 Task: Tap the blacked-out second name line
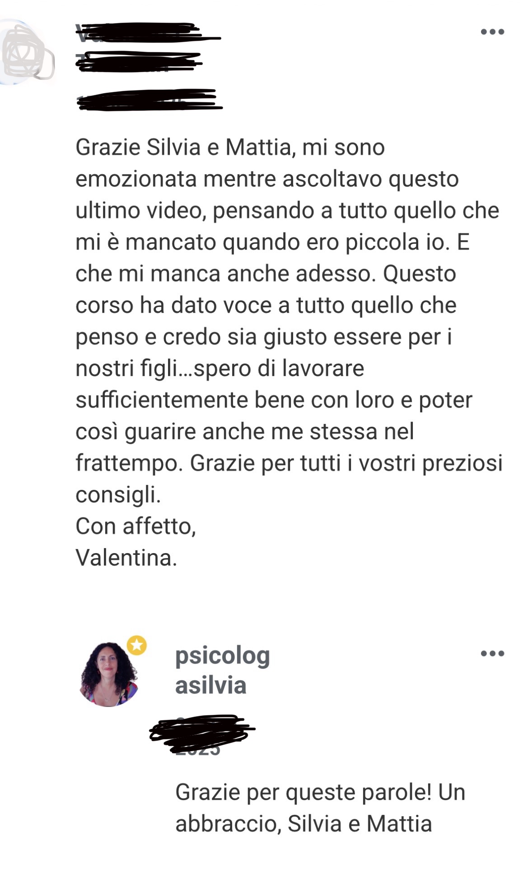point(138,62)
